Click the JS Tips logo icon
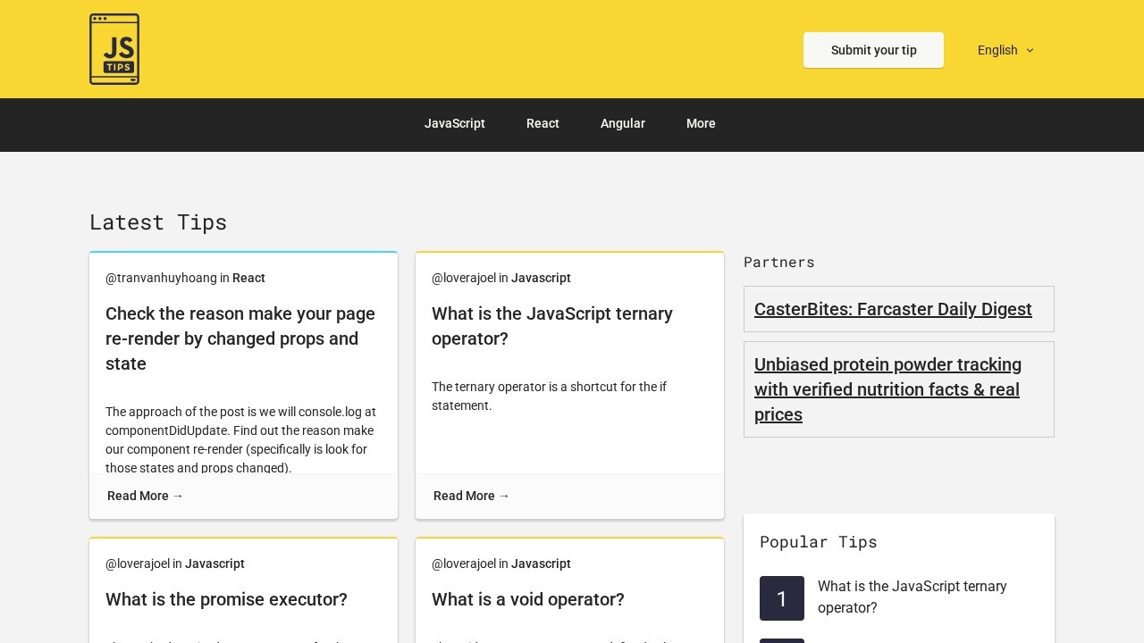 [x=114, y=49]
